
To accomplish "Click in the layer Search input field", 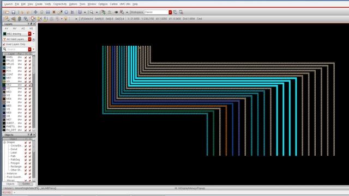I will (17, 49).
